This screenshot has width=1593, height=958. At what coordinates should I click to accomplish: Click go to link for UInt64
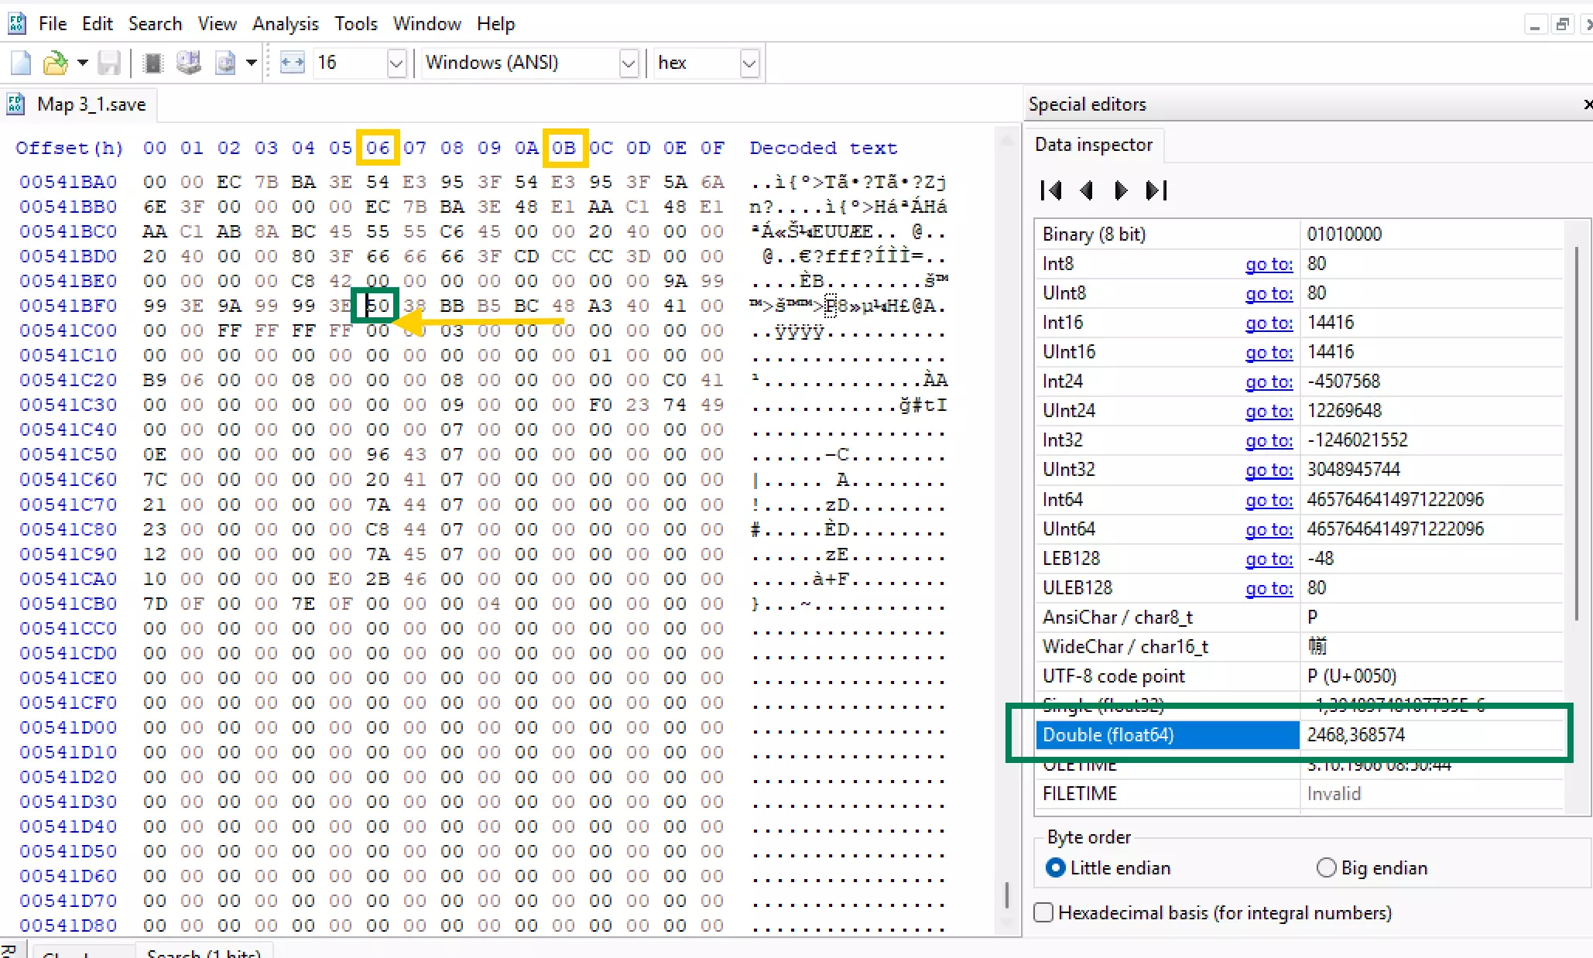point(1268,529)
